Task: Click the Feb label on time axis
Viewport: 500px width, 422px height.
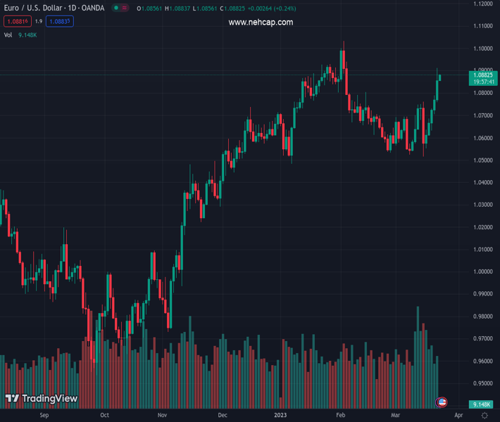Action: point(340,416)
